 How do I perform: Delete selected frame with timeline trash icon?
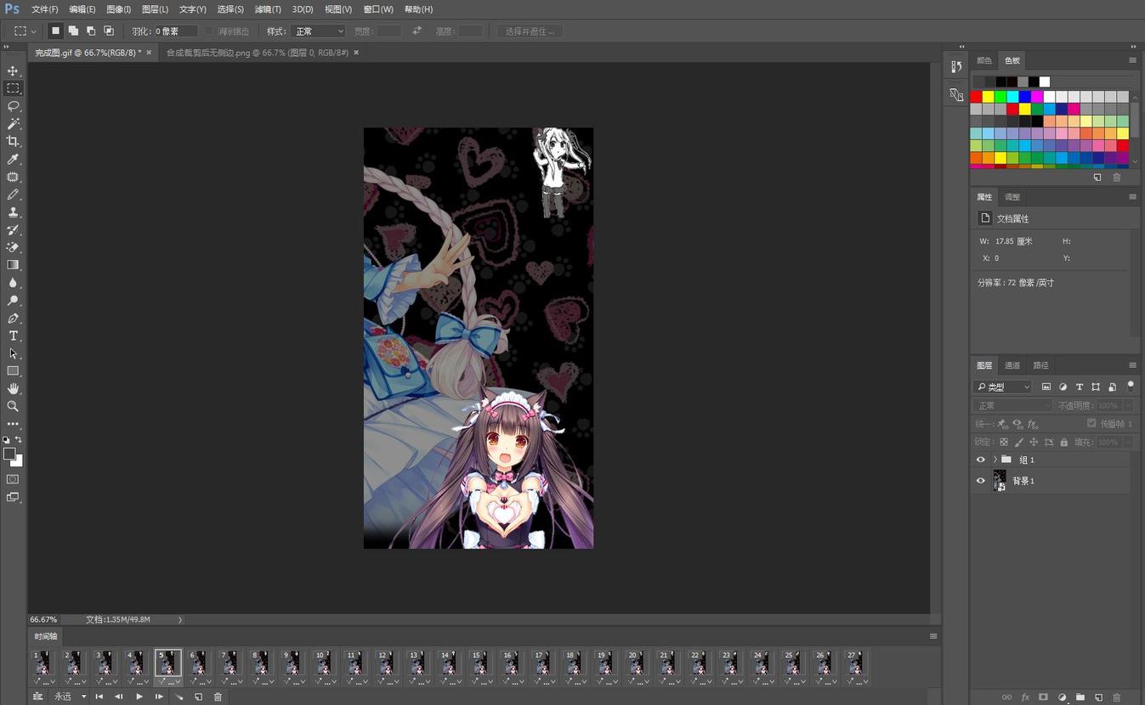218,697
